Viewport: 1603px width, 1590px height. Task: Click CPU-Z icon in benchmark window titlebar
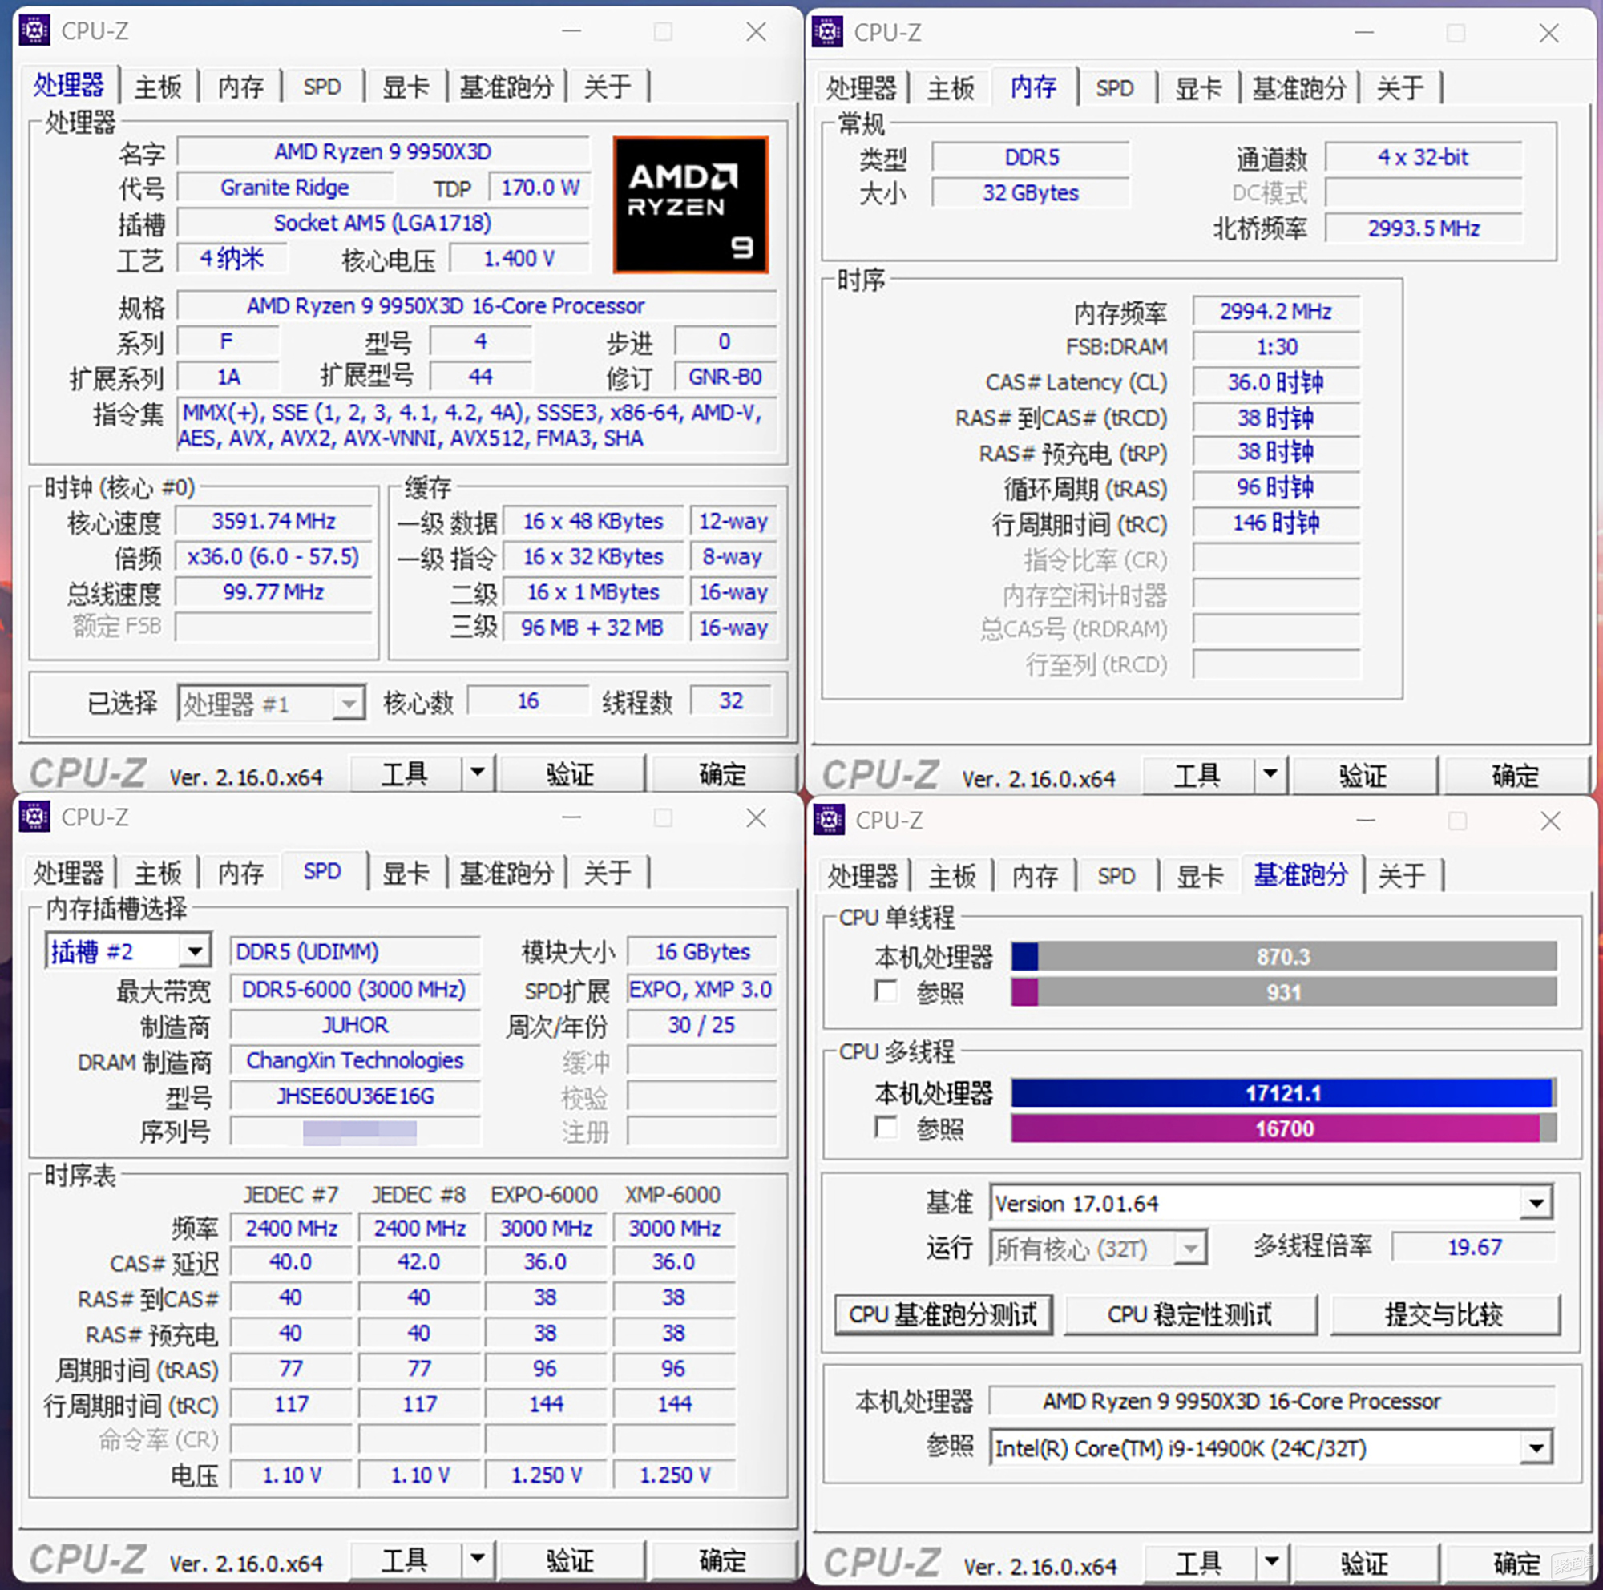829,820
